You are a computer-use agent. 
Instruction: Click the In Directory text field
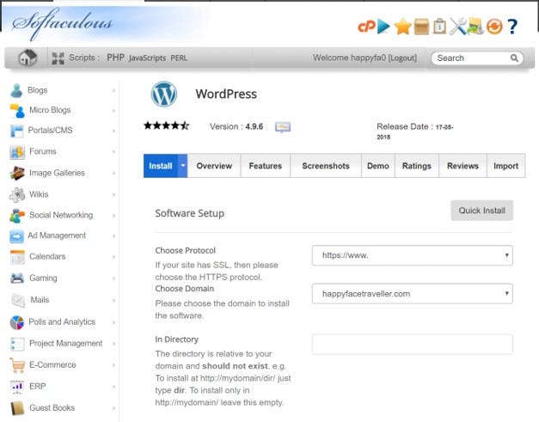point(412,344)
